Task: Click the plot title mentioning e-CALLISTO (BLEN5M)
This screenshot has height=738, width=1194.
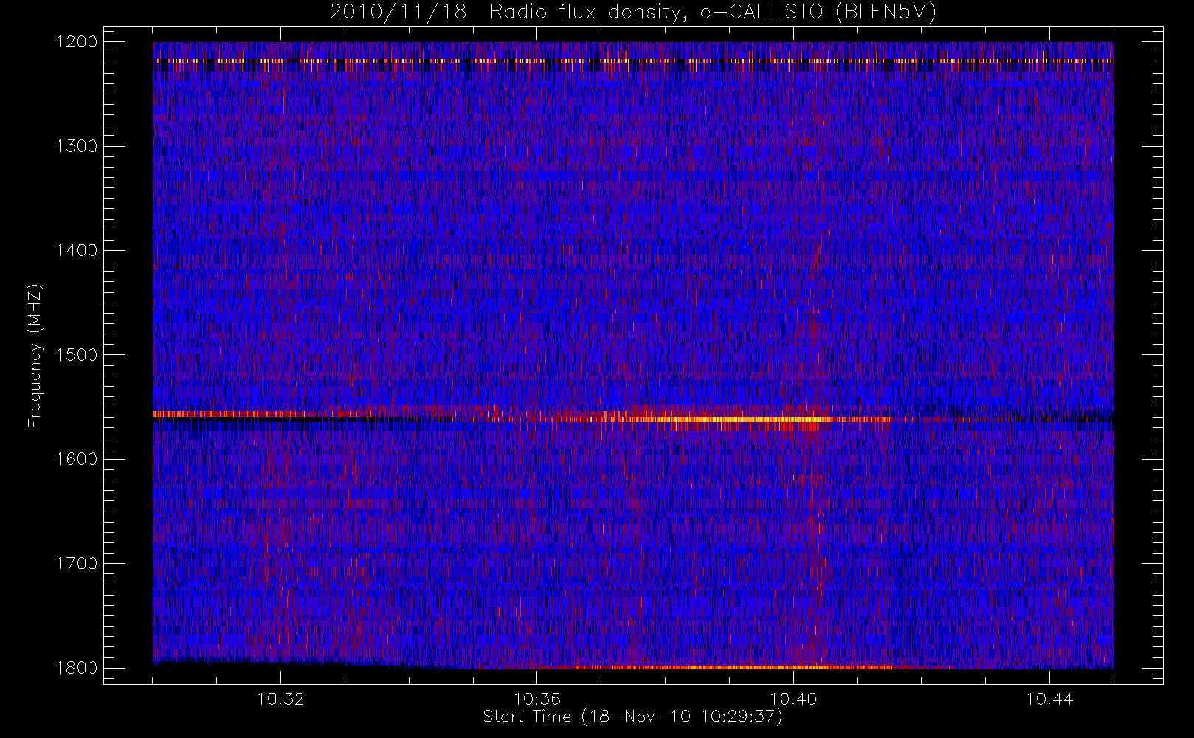Action: coord(632,13)
